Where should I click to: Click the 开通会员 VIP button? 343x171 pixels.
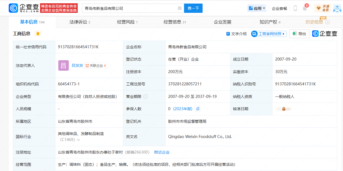pyautogui.click(x=323, y=8)
